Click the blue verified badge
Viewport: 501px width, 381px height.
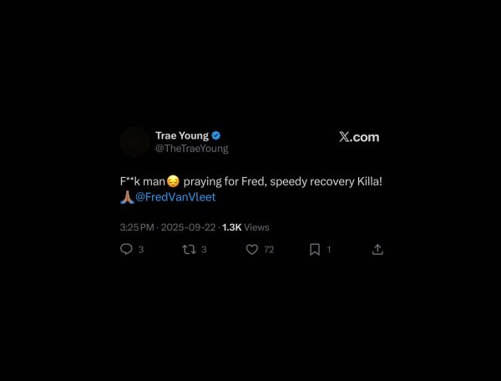216,135
